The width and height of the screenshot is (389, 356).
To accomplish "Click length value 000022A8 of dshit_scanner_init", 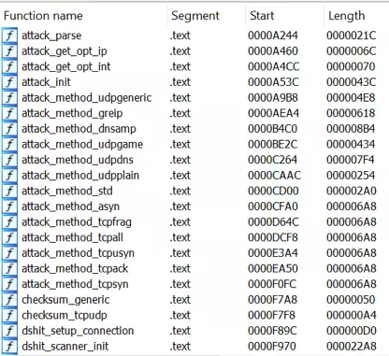I will [352, 346].
